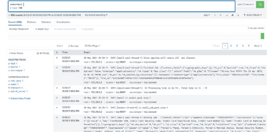274x132 pixels.
Task: Open the All Fields list
Action: [x=43, y=53]
